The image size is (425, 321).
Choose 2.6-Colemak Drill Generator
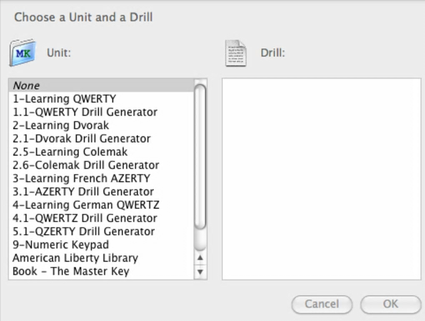click(86, 165)
